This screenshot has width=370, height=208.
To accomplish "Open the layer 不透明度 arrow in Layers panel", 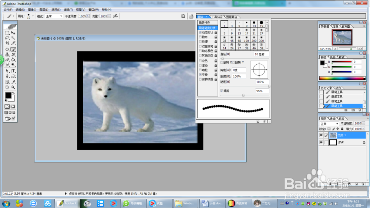I will tap(363, 123).
